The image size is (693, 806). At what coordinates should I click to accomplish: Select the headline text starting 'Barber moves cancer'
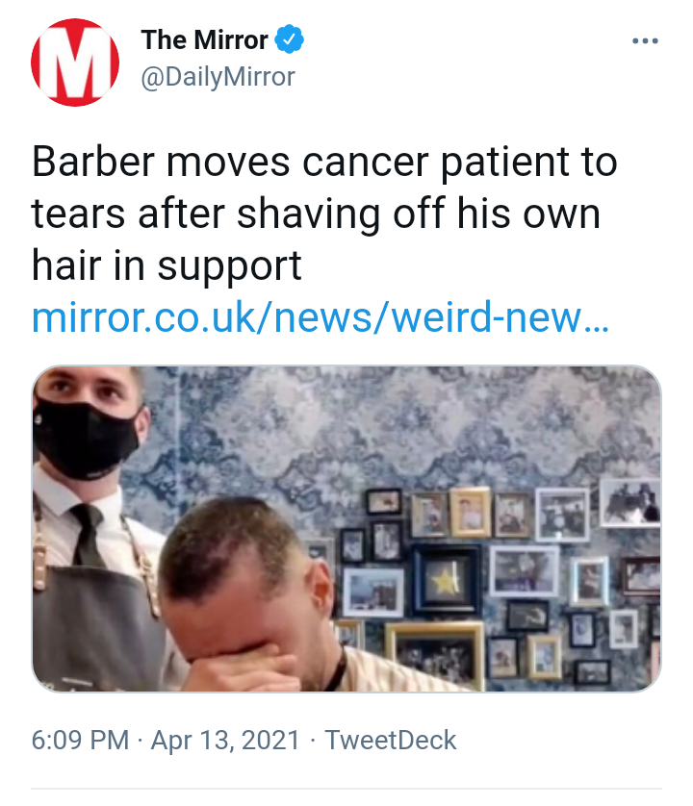tap(324, 214)
